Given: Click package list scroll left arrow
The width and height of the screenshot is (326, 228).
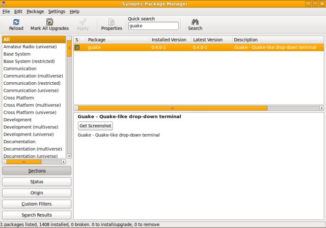Looking at the screenshot, I should (76, 108).
